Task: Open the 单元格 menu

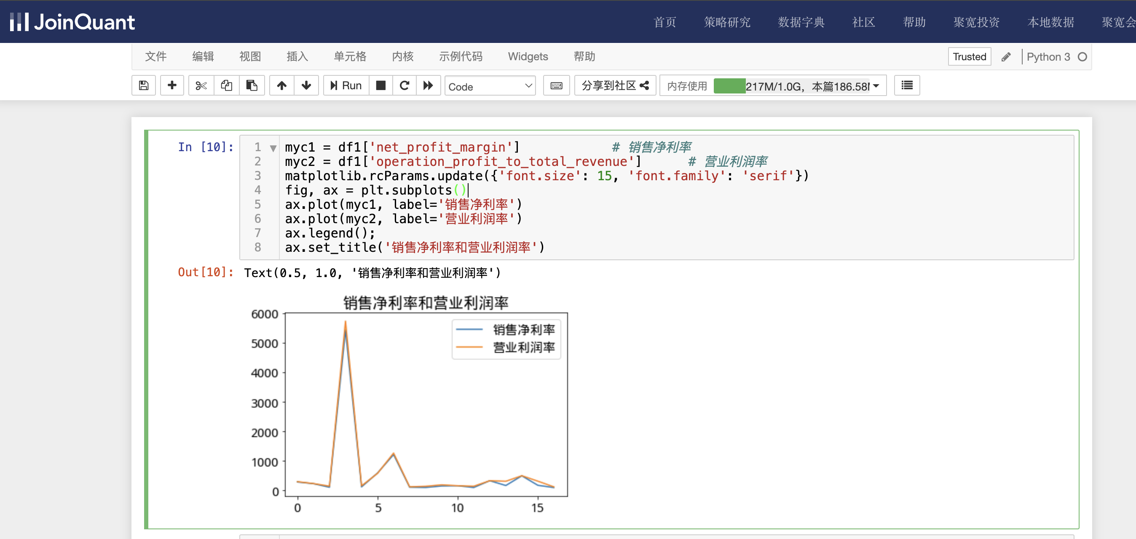Action: tap(350, 56)
